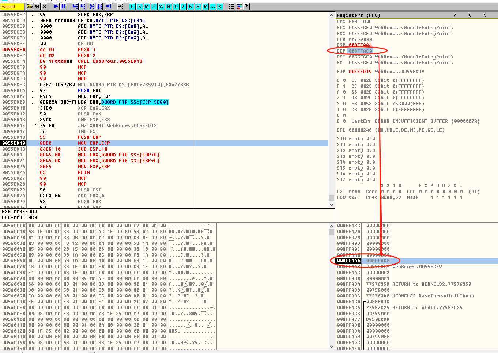Screen dimensions: 498x353
Task: Click disassembly pane scroll down arrow
Action: [331, 205]
